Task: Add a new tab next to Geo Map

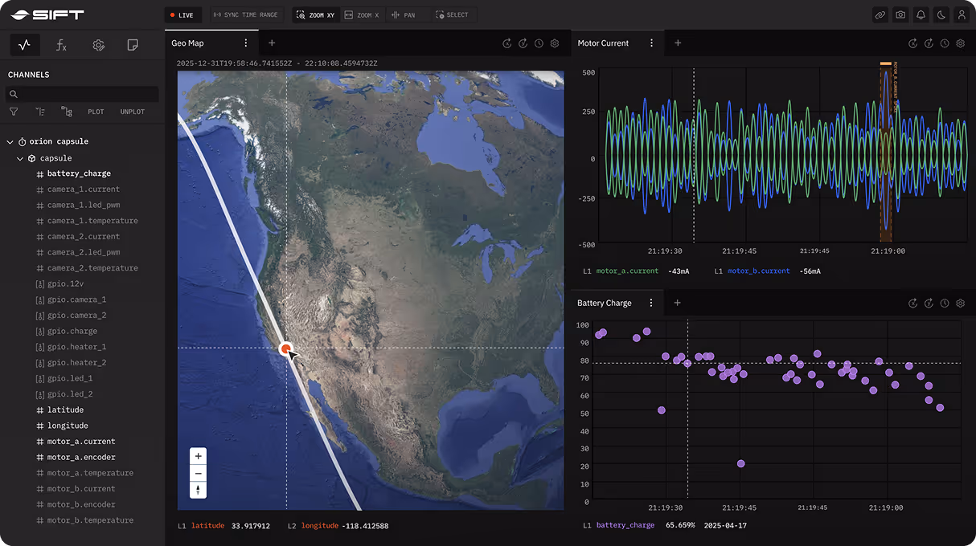Action: click(x=272, y=43)
